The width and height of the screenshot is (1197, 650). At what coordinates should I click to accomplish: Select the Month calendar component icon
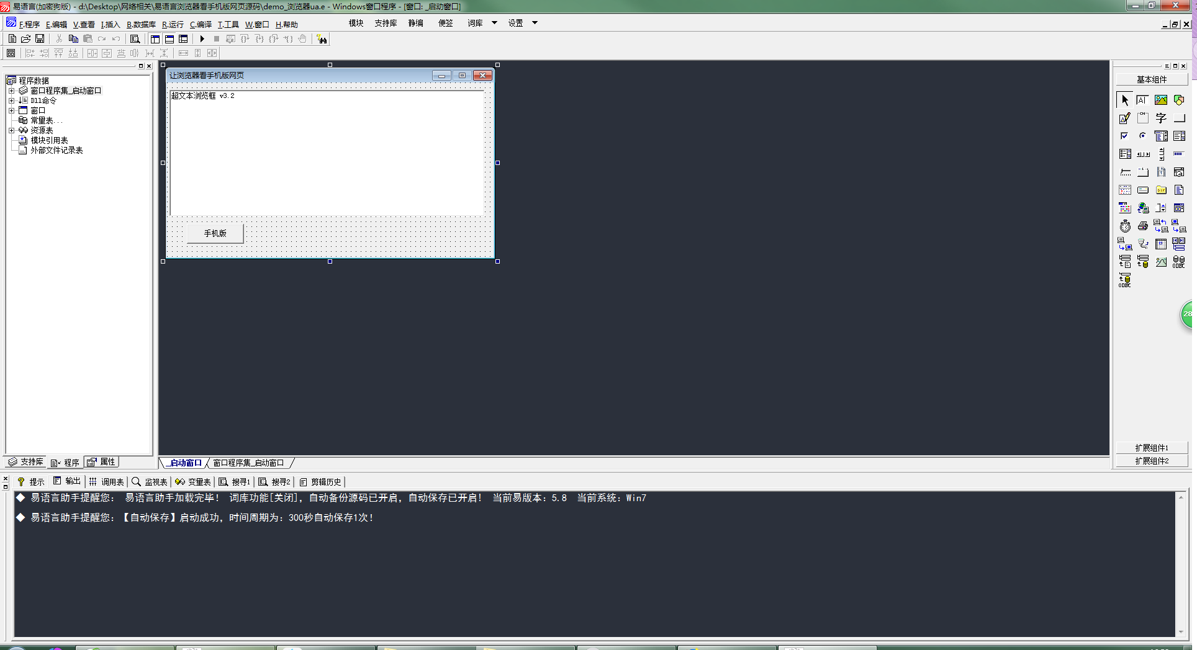1125,190
